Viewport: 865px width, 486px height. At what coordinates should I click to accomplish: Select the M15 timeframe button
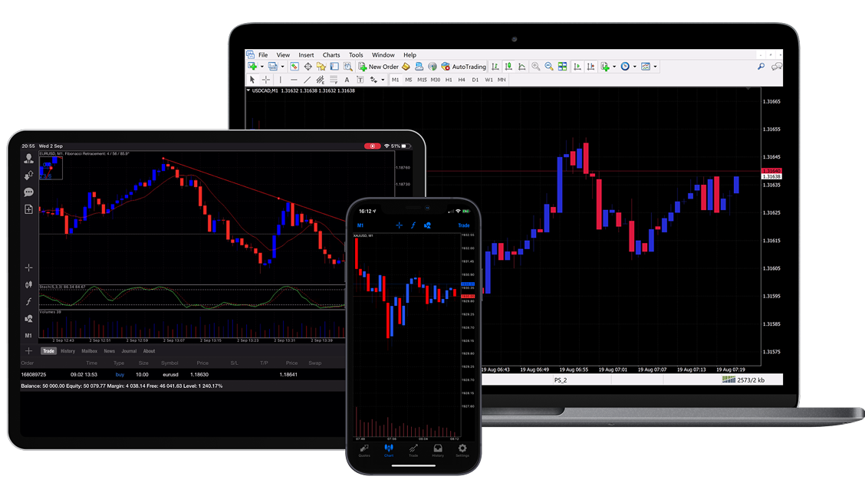point(422,80)
